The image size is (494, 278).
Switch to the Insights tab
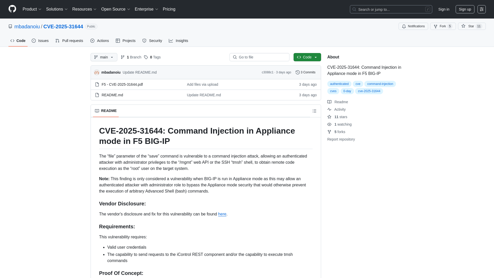click(x=179, y=41)
